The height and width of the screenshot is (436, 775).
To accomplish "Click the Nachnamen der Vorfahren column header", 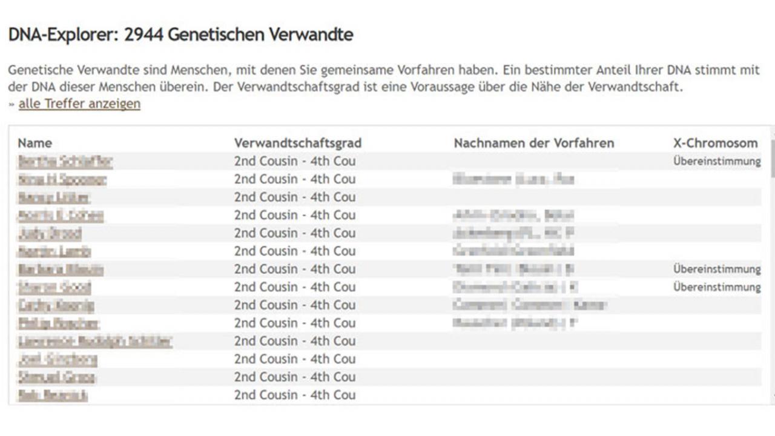I will [534, 143].
